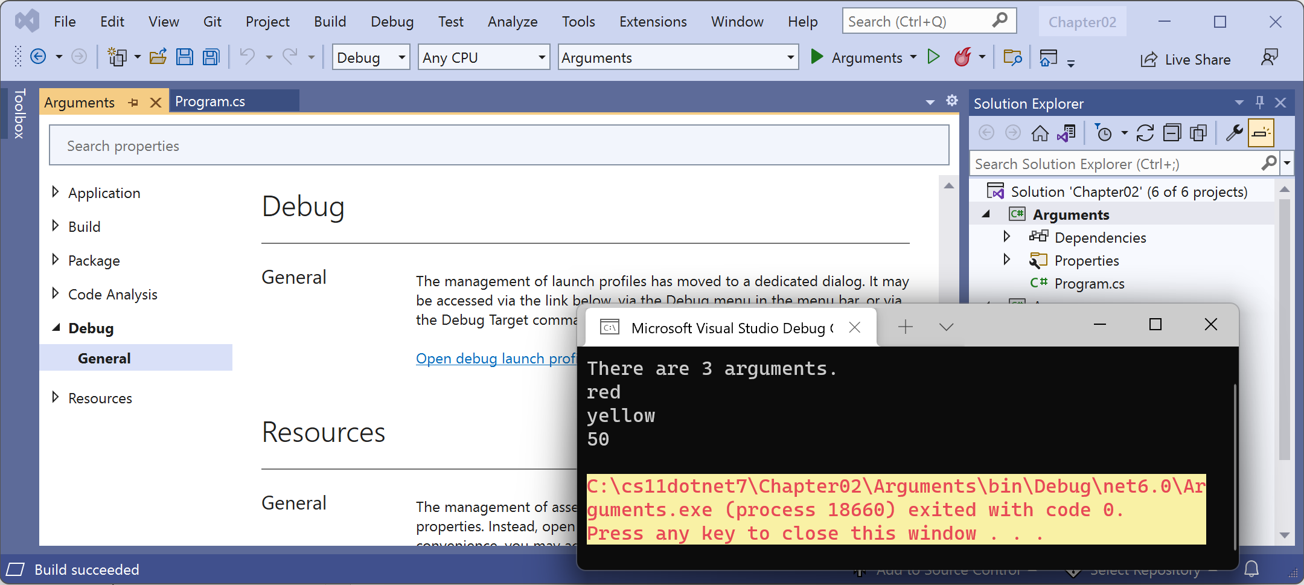Click the New Project toolbar icon
Viewport: 1304px width, 585px height.
click(117, 57)
